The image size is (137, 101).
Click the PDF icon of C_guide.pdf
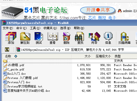click(5, 69)
